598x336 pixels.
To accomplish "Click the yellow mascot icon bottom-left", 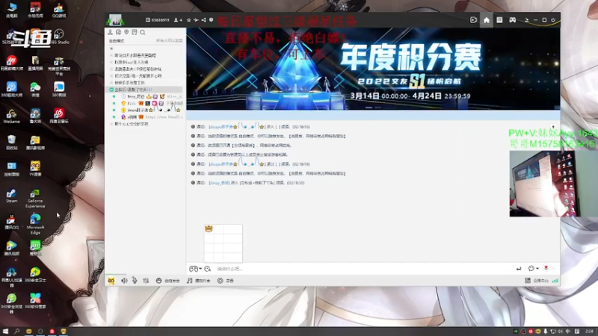I will [x=111, y=281].
